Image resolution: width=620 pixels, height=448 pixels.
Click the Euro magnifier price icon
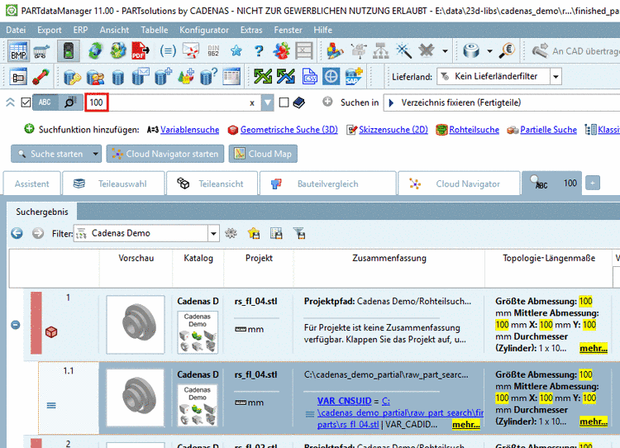(x=508, y=51)
